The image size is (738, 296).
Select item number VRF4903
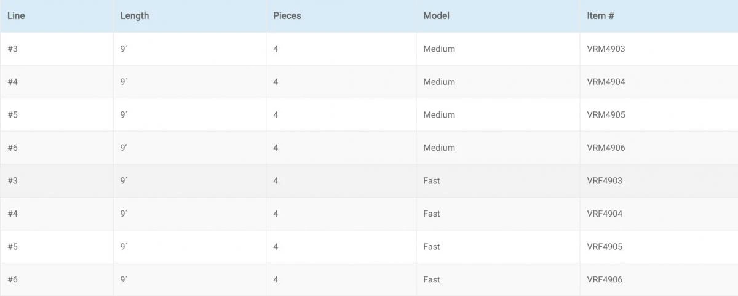(605, 181)
